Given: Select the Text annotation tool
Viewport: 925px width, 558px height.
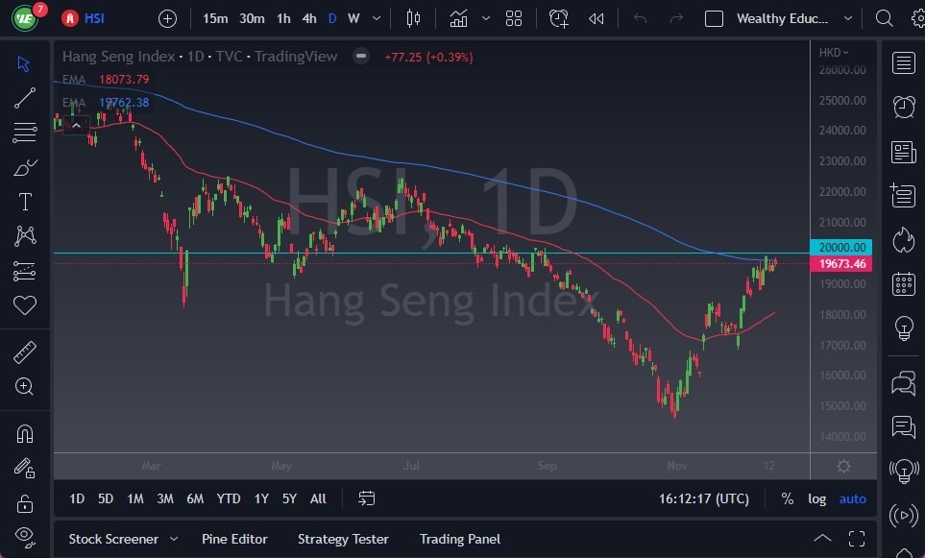Looking at the screenshot, I should pyautogui.click(x=25, y=202).
